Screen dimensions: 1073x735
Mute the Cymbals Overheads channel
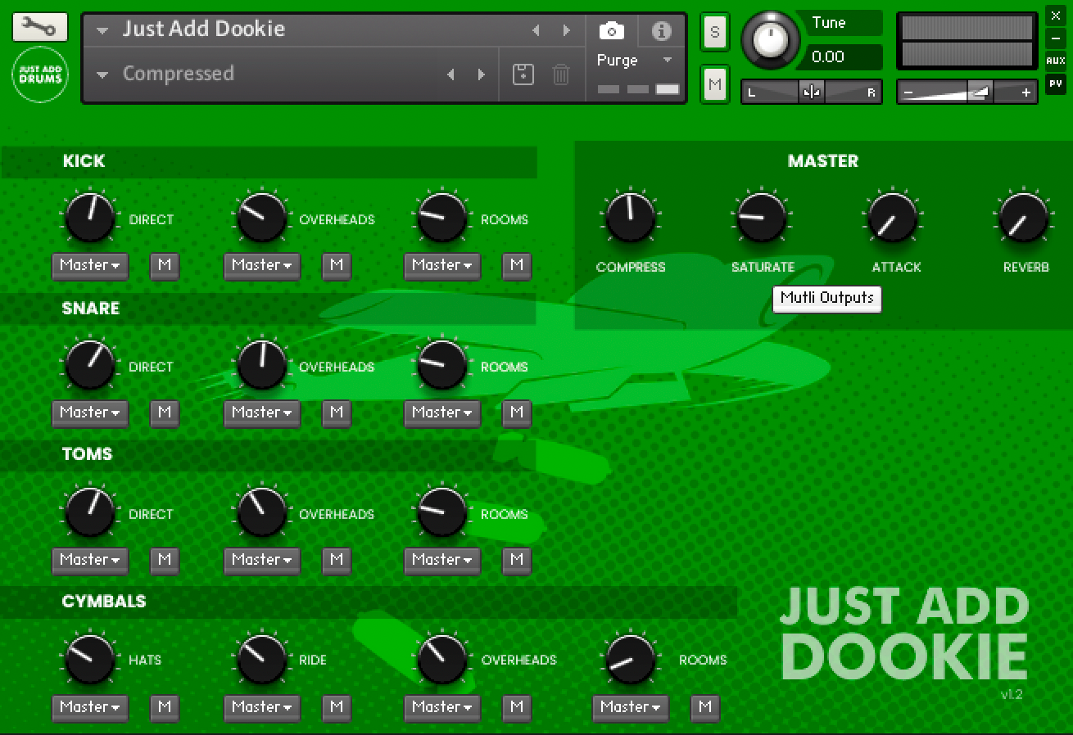pos(517,707)
